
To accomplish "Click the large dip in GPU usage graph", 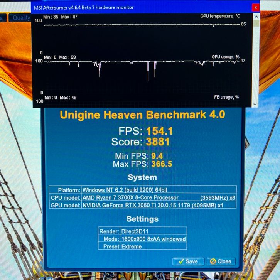I will point(148,71).
